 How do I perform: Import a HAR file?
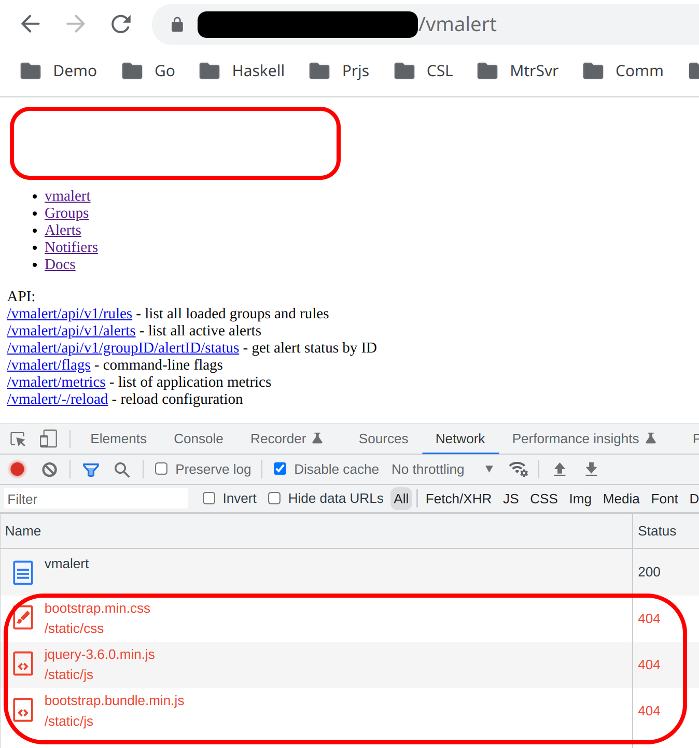pyautogui.click(x=560, y=469)
